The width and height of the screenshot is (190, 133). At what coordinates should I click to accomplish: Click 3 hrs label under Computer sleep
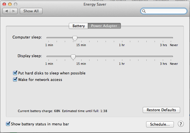click(163, 45)
